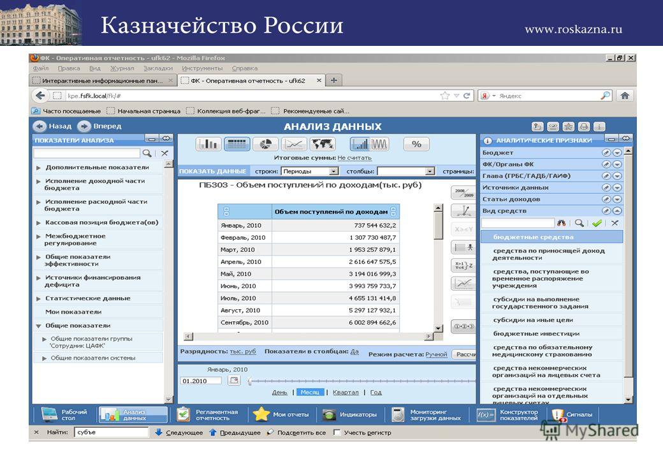663x459 pixels.
Task: Click the ascending bars chart mode icon
Action: click(360, 144)
